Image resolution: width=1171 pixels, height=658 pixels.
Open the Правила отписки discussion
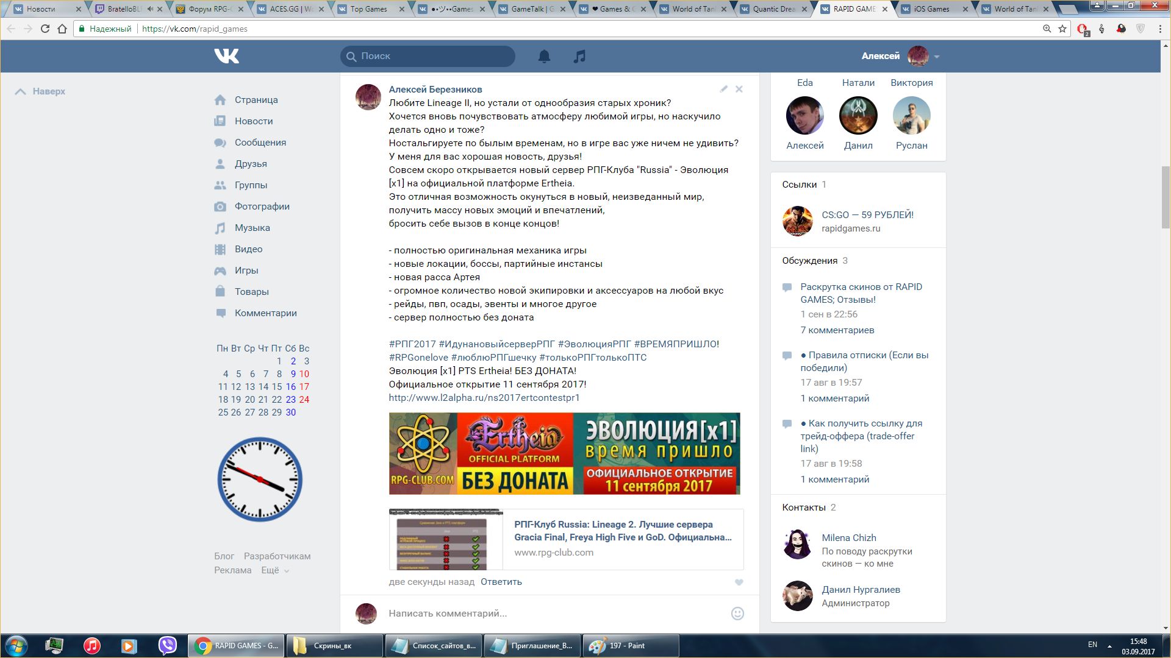(x=864, y=361)
